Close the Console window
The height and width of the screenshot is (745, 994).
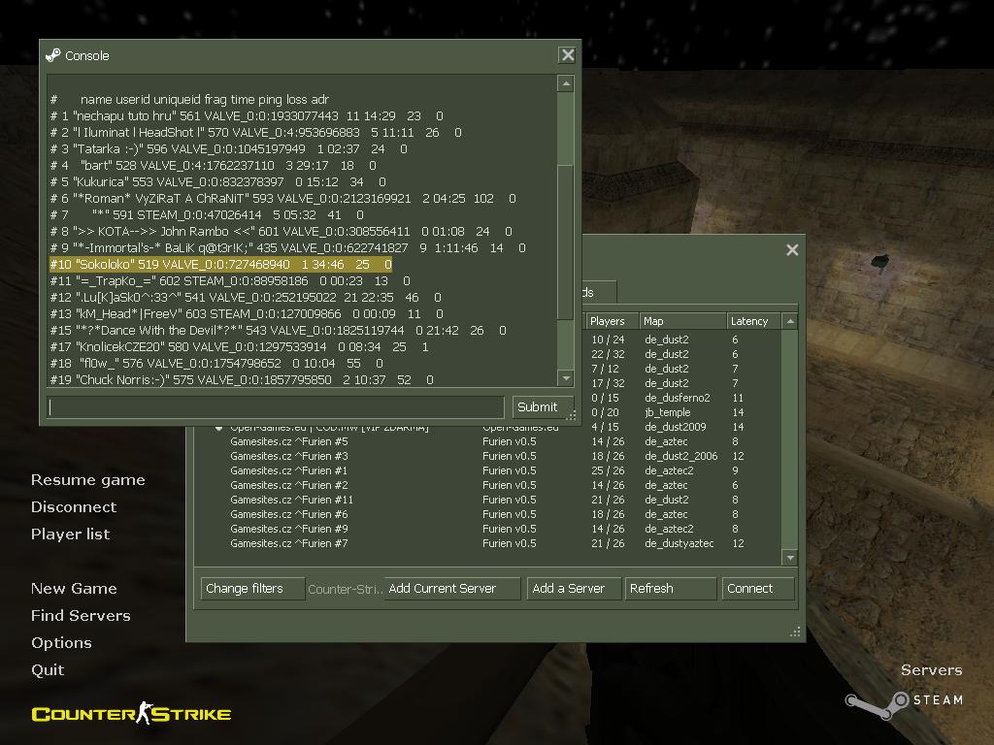click(x=568, y=55)
